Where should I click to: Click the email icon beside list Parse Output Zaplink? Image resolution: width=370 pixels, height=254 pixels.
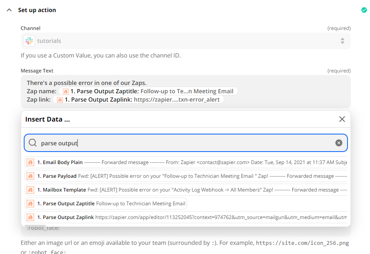click(30, 217)
